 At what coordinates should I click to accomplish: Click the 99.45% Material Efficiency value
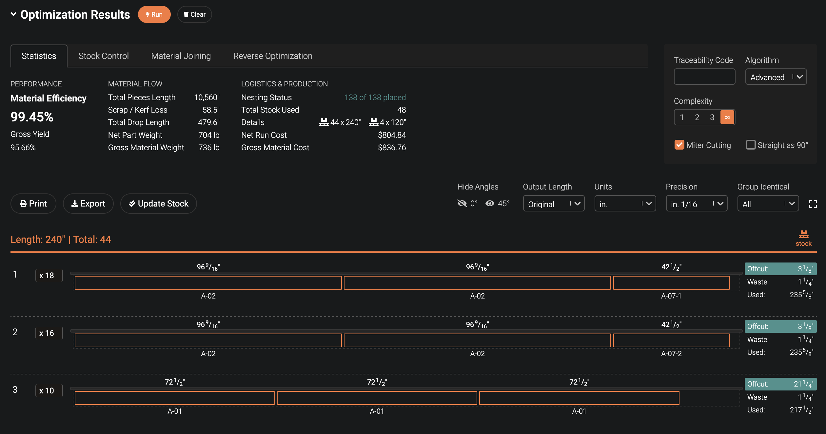[x=32, y=117]
